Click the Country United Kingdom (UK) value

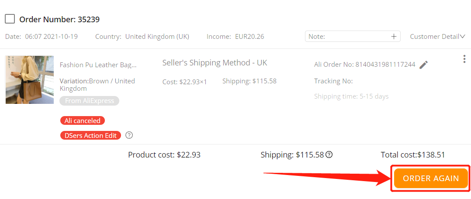[157, 37]
